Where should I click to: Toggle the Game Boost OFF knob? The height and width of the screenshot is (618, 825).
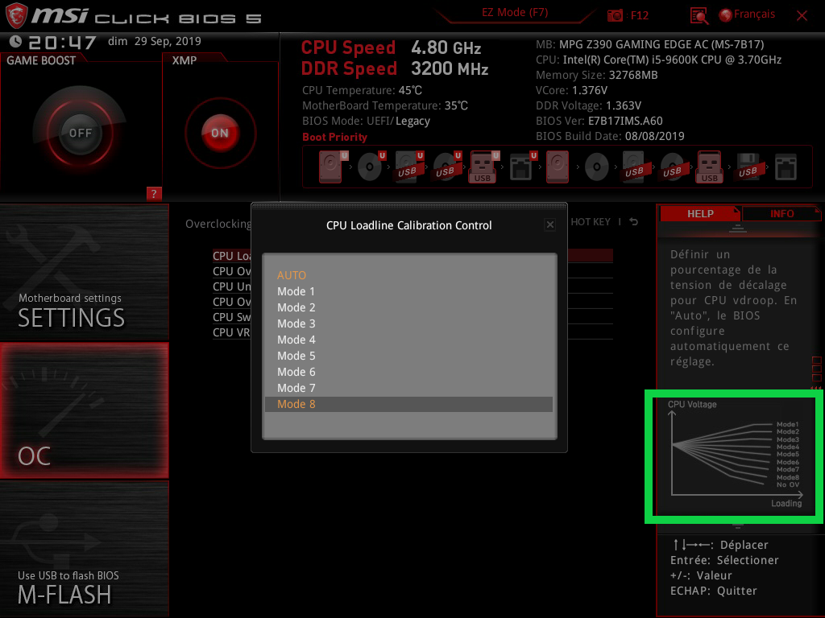(80, 133)
